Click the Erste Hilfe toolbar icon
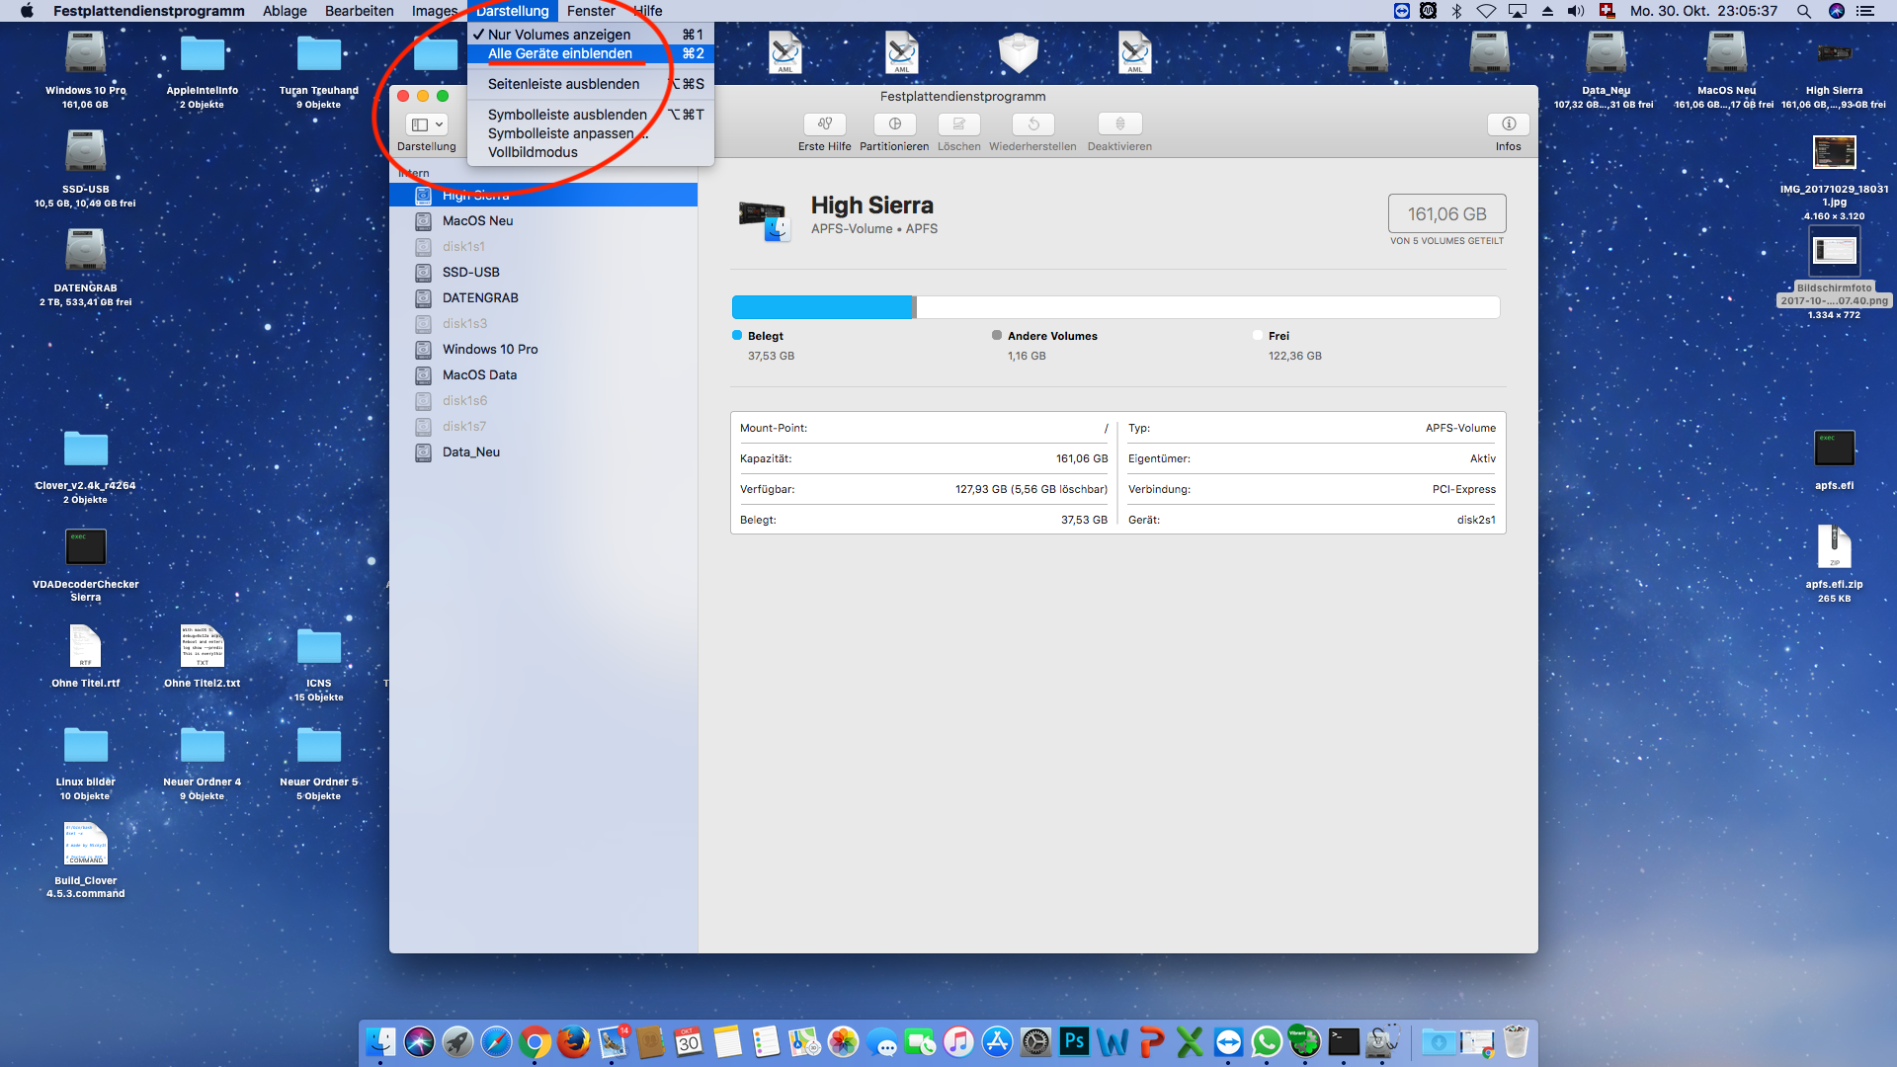1897x1067 pixels. click(x=824, y=124)
